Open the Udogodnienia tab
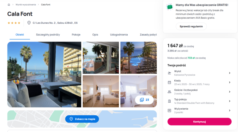The height and width of the screenshot is (132, 238). (119, 35)
